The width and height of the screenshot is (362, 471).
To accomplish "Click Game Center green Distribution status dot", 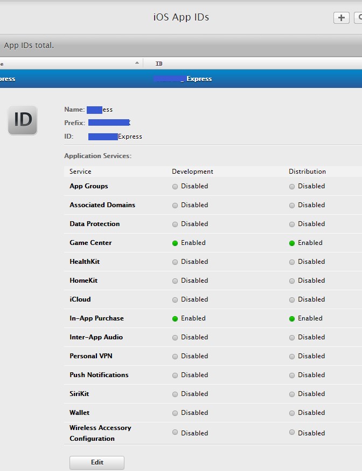I will pos(292,243).
